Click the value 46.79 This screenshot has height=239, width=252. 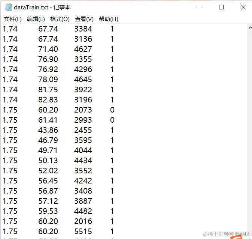tap(48, 140)
